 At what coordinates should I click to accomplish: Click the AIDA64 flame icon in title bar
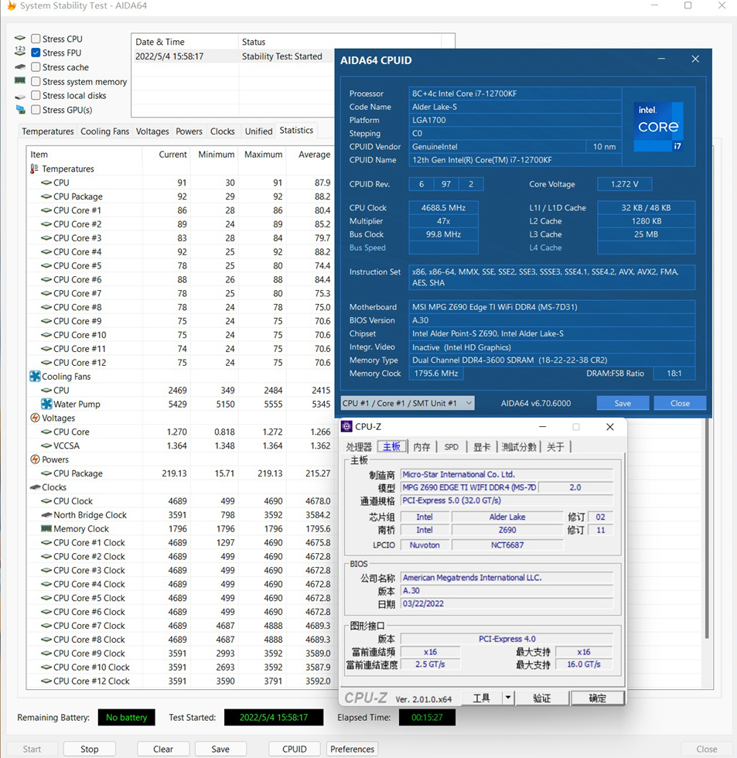pos(11,6)
